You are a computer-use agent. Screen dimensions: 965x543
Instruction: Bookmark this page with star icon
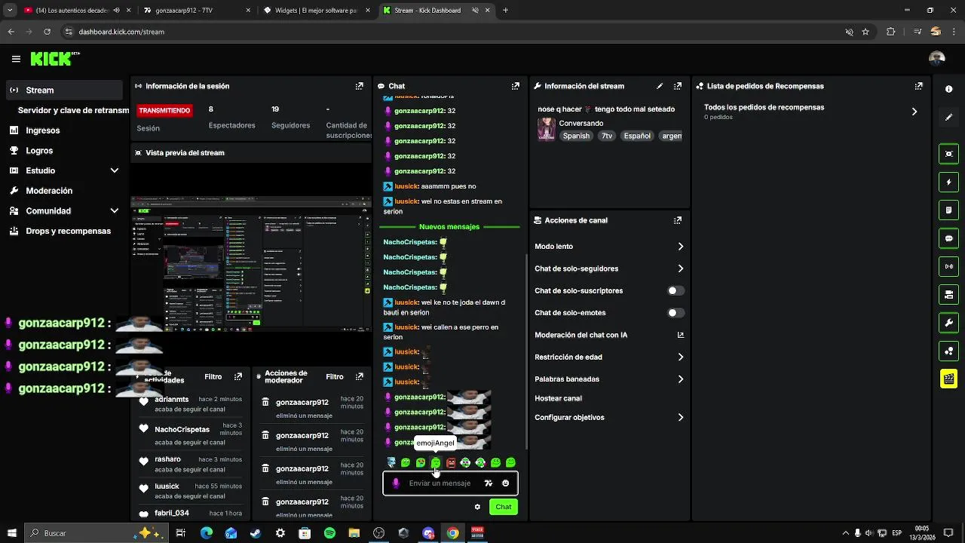pyautogui.click(x=865, y=32)
